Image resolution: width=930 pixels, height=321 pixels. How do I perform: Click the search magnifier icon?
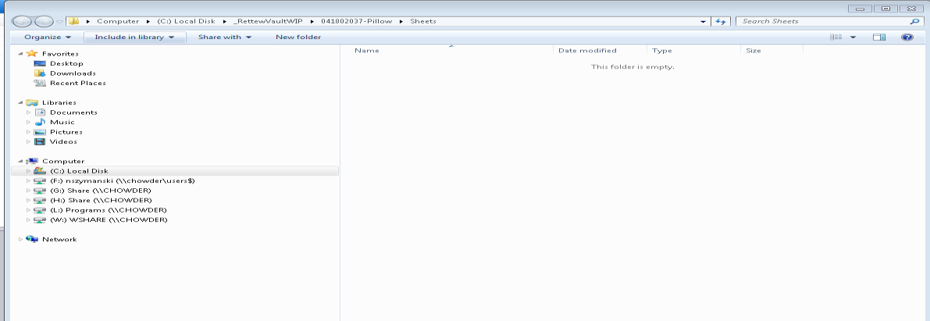(914, 21)
